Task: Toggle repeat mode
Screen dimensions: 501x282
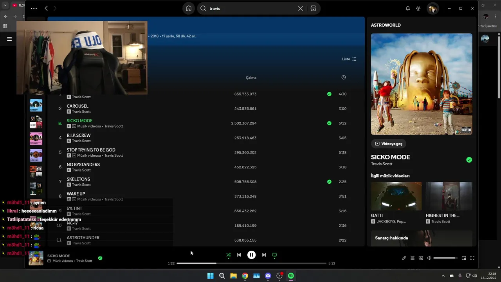Action: pos(274,255)
